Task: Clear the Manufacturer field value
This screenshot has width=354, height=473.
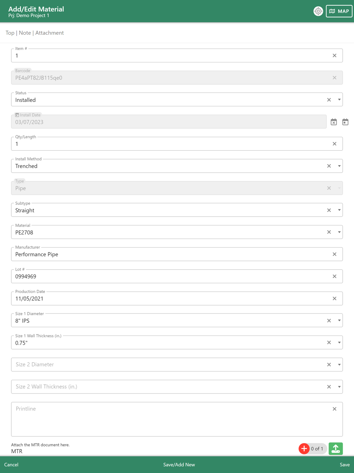Action: (334, 254)
